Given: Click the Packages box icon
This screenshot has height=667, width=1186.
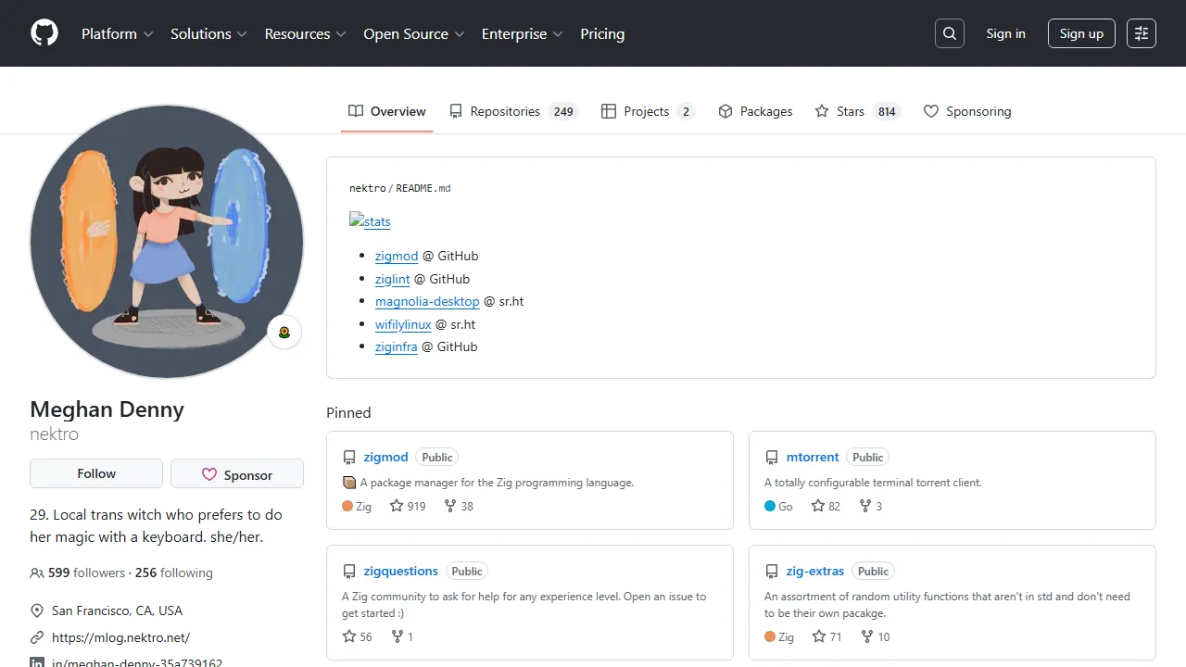Looking at the screenshot, I should [x=725, y=110].
